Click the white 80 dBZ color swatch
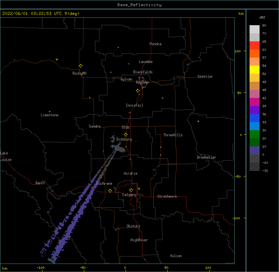This screenshot has height=272, width=279. click(x=254, y=29)
